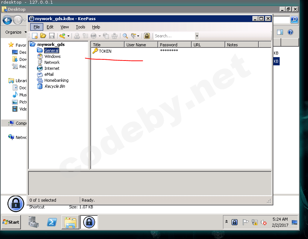Click the Start button

pyautogui.click(x=11, y=222)
